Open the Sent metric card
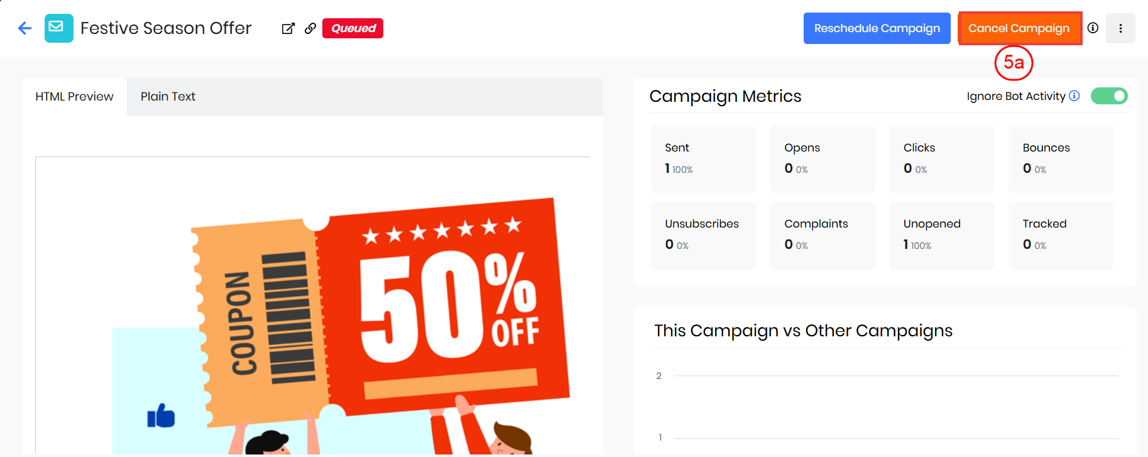The image size is (1148, 457). point(703,158)
